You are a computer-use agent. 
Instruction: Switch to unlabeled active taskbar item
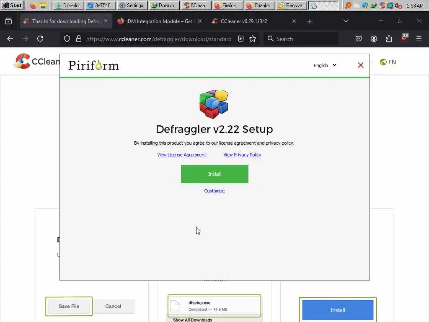324,5
